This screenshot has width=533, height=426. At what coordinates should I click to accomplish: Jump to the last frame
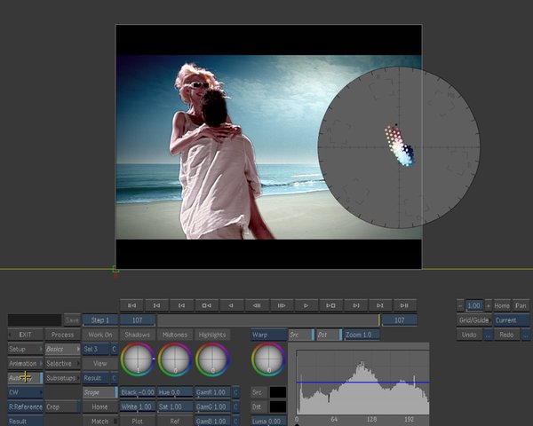pos(404,304)
